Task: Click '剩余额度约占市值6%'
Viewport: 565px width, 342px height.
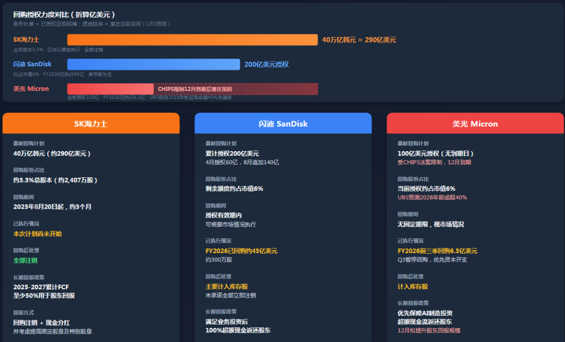Action: 234,188
